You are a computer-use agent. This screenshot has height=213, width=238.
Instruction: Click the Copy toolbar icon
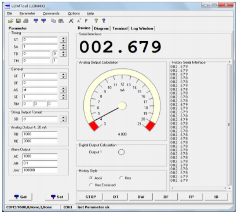(x=53, y=21)
